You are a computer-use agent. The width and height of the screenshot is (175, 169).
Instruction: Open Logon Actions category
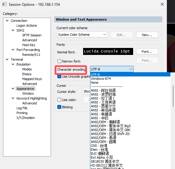27,25
